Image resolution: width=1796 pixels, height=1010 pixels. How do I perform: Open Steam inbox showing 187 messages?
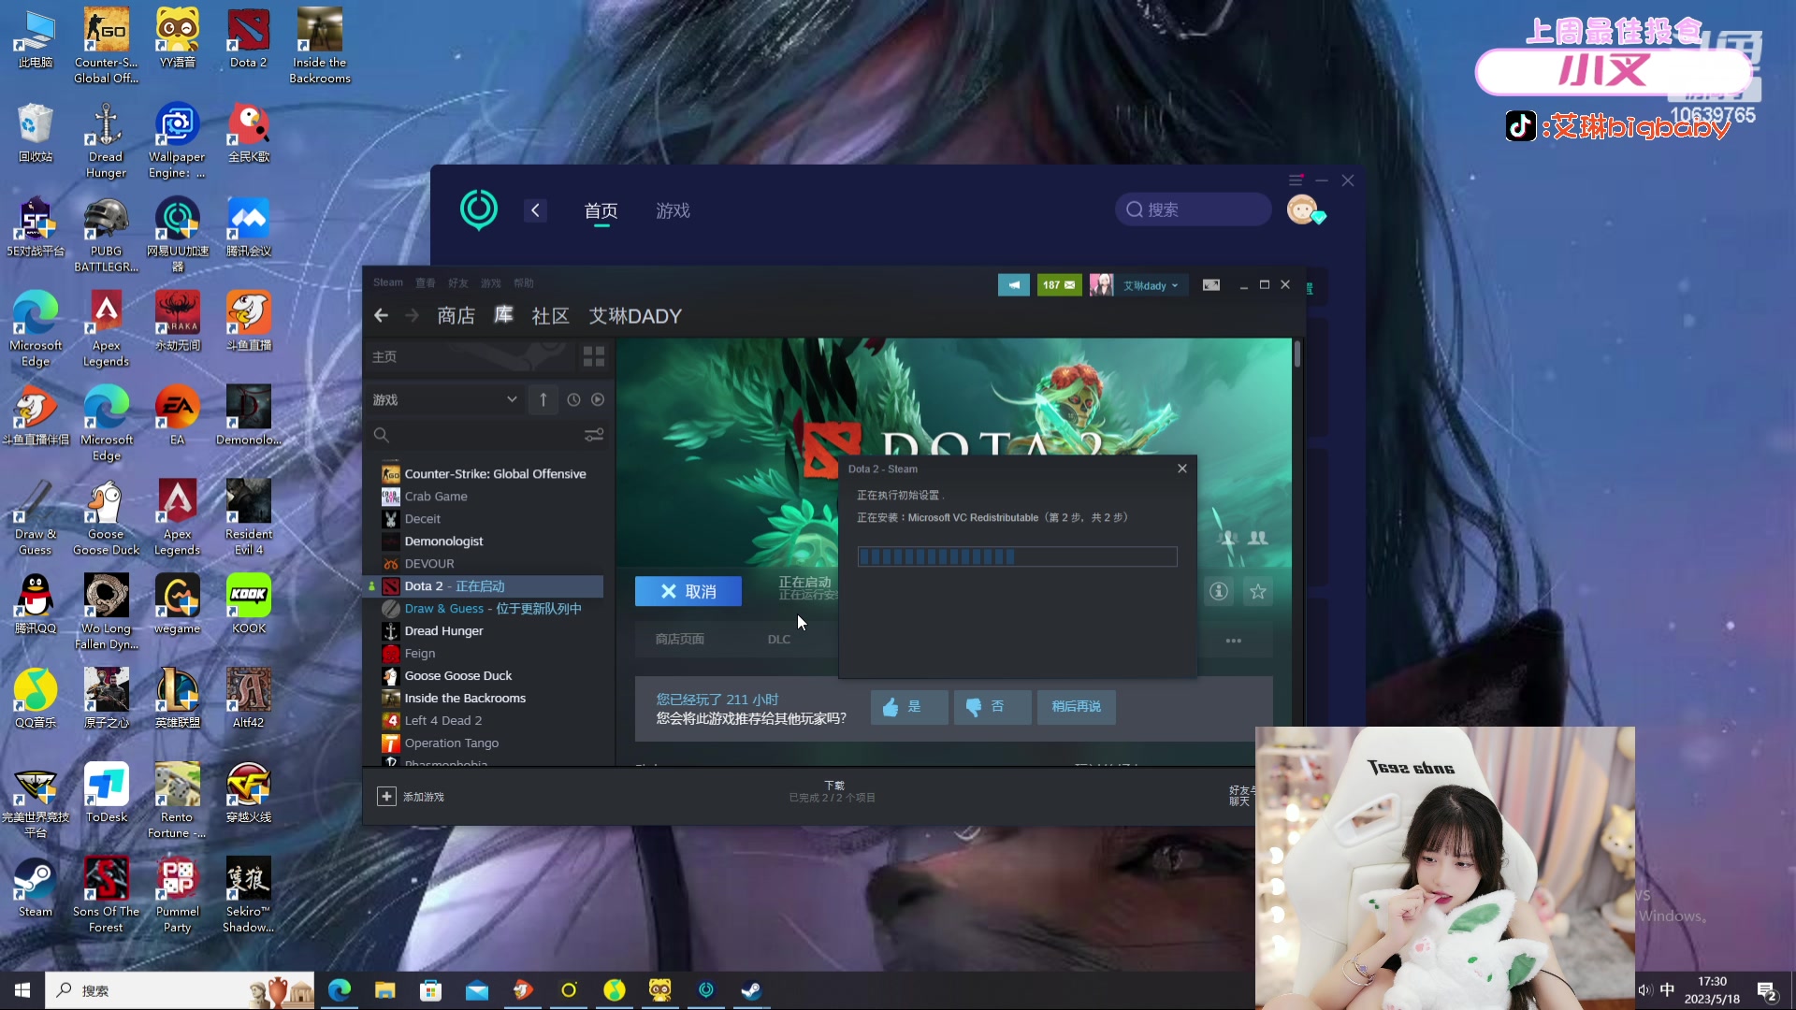tap(1059, 285)
